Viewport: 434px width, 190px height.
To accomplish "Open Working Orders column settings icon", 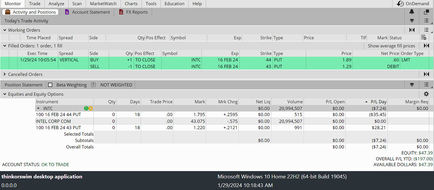I will (x=424, y=38).
